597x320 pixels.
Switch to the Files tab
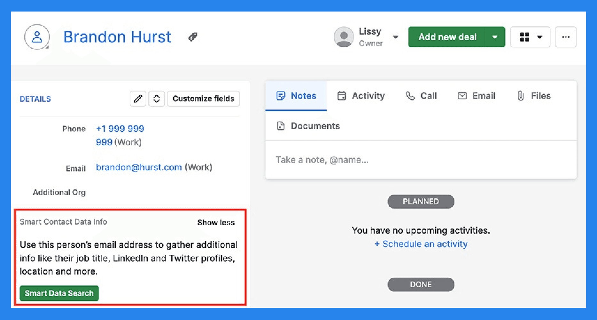pyautogui.click(x=533, y=96)
